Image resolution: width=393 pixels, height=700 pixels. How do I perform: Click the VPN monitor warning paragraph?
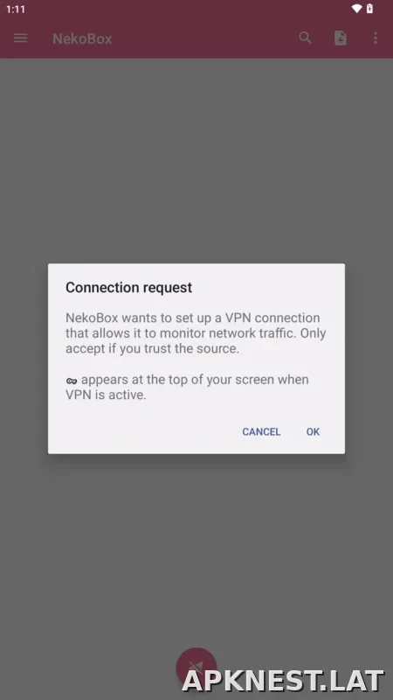pos(196,333)
